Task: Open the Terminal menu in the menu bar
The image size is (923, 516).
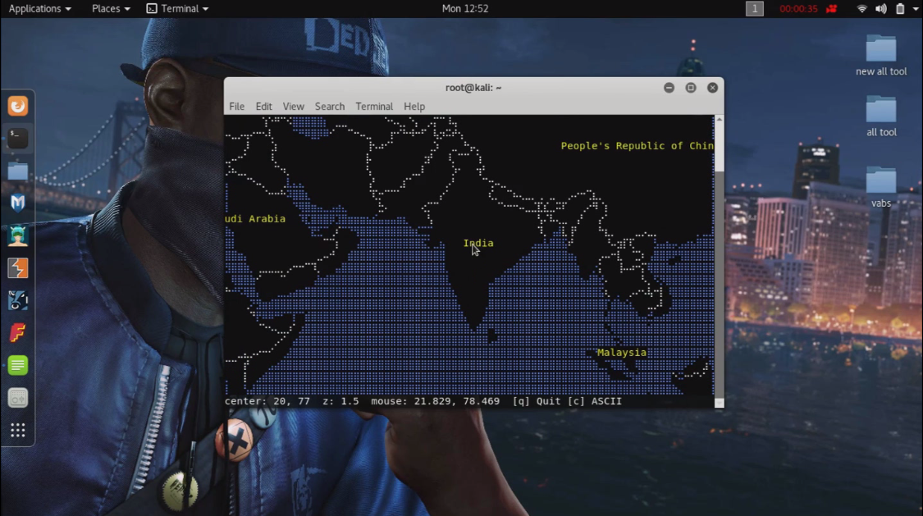Action: [374, 107]
